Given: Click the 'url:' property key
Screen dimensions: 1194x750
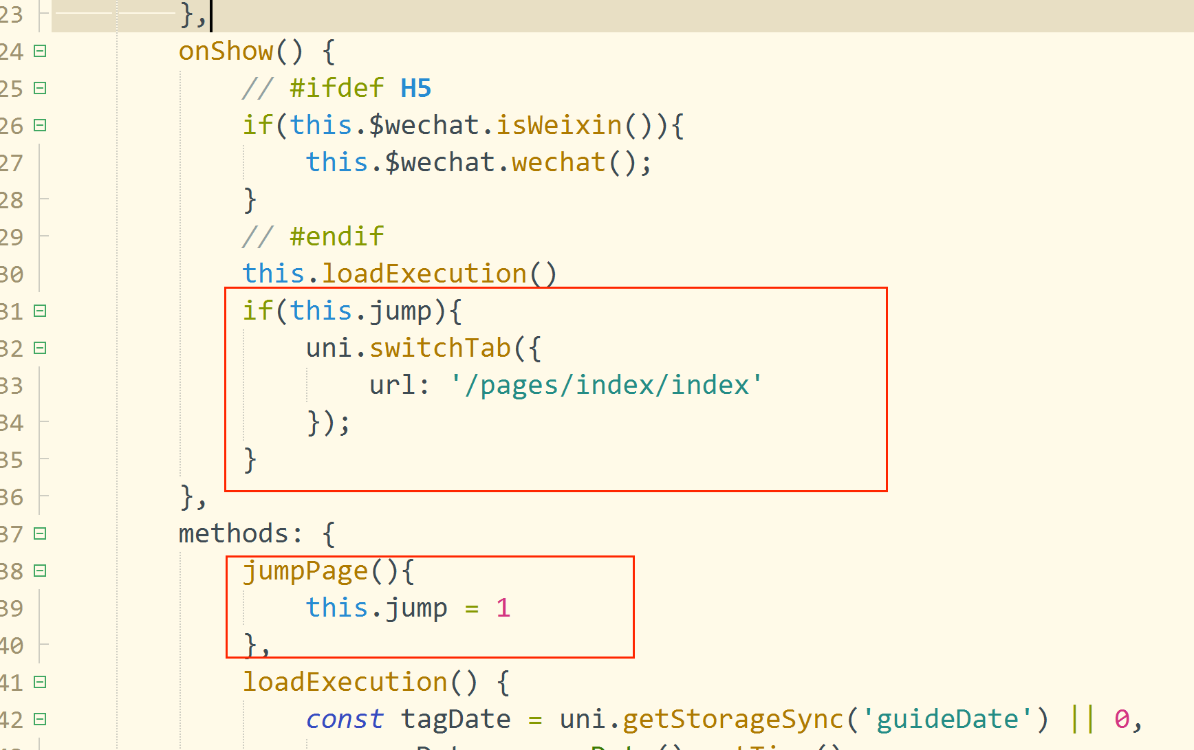Looking at the screenshot, I should [400, 386].
